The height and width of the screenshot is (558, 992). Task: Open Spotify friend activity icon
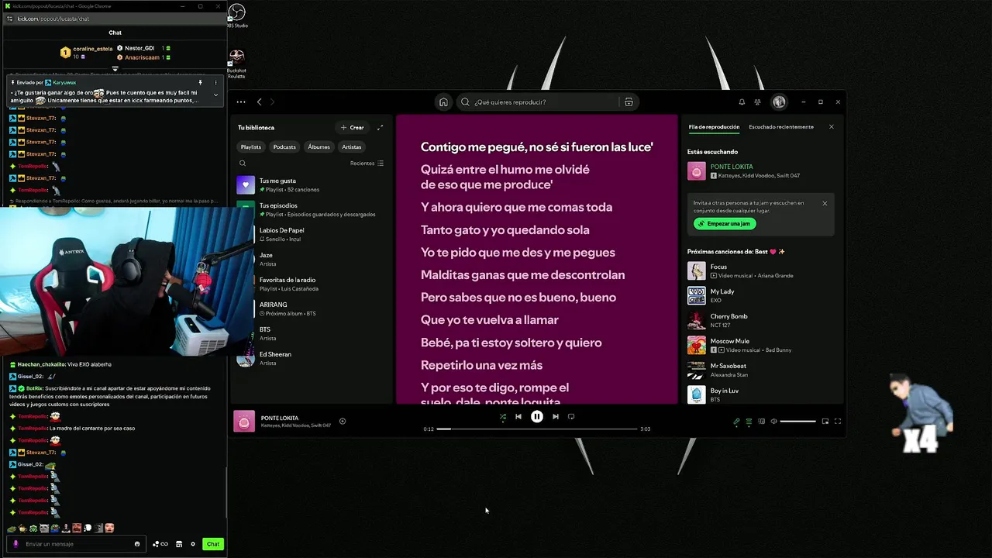coord(758,102)
